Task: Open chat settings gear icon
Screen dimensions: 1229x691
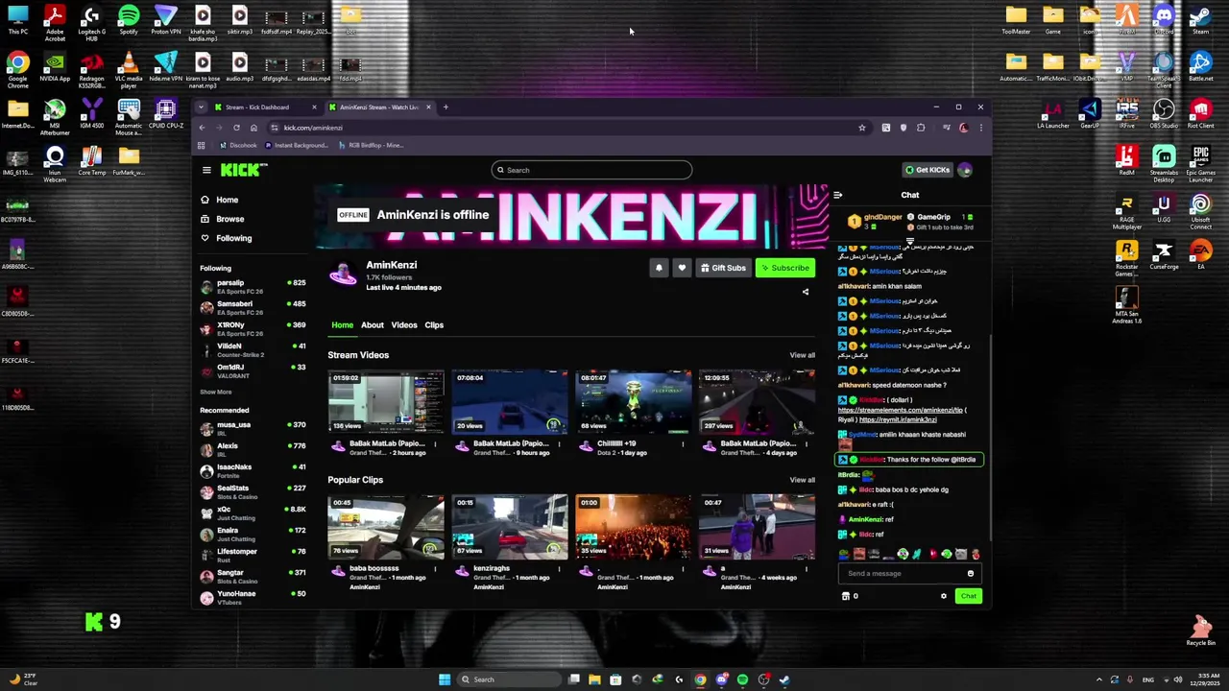Action: pos(944,596)
